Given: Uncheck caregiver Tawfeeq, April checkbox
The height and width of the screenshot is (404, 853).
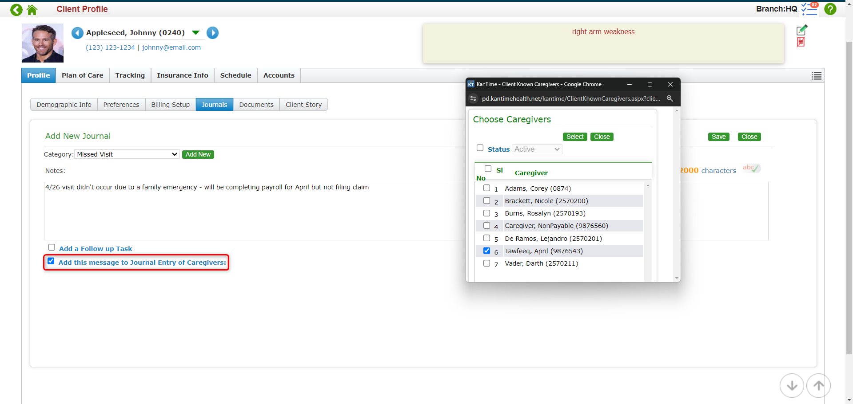Looking at the screenshot, I should pyautogui.click(x=486, y=251).
